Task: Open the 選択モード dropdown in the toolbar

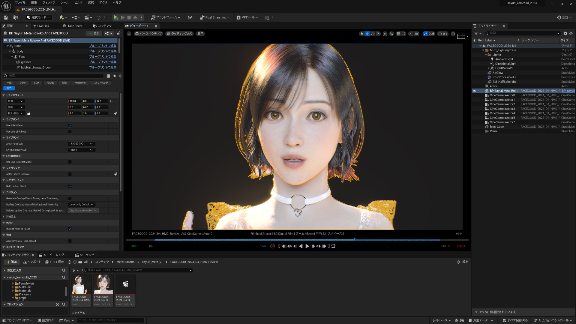Action: point(39,17)
